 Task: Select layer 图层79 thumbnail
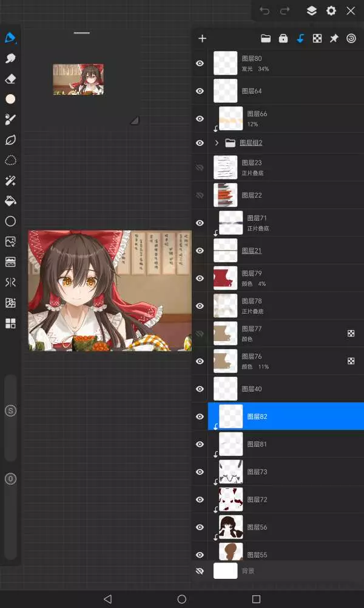226,278
